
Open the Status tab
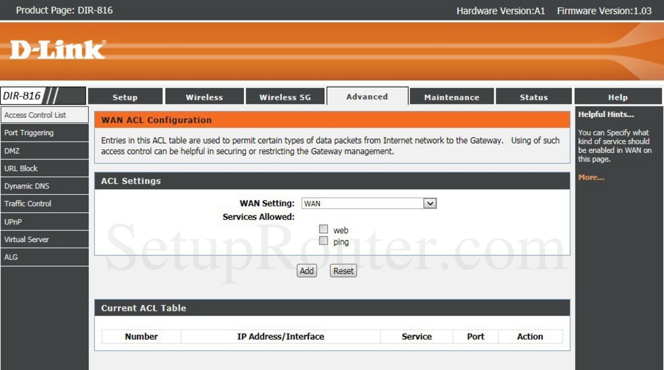coord(534,97)
